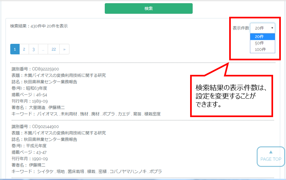Go to results page 2

(x=24, y=49)
